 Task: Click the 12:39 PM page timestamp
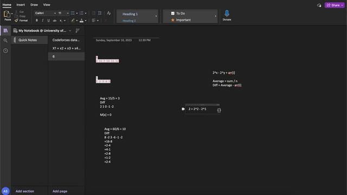tap(145, 40)
